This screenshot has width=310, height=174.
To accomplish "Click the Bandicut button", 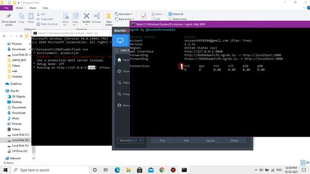I will 130,141.
